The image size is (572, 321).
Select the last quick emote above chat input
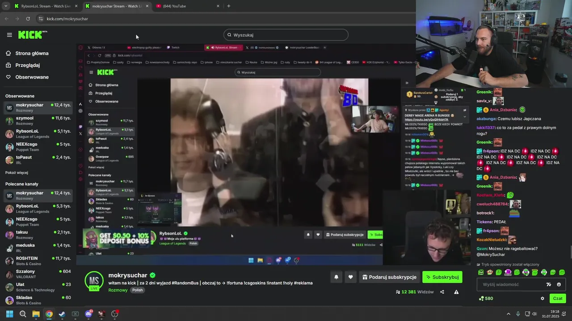562,272
